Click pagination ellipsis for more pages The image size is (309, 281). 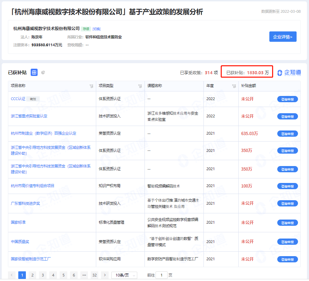[84, 275]
